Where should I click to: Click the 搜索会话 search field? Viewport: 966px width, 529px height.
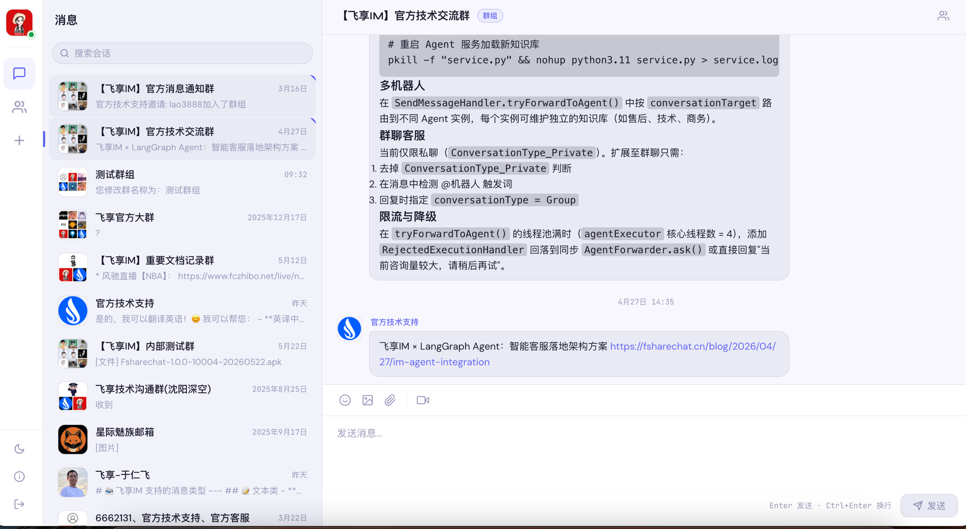182,53
